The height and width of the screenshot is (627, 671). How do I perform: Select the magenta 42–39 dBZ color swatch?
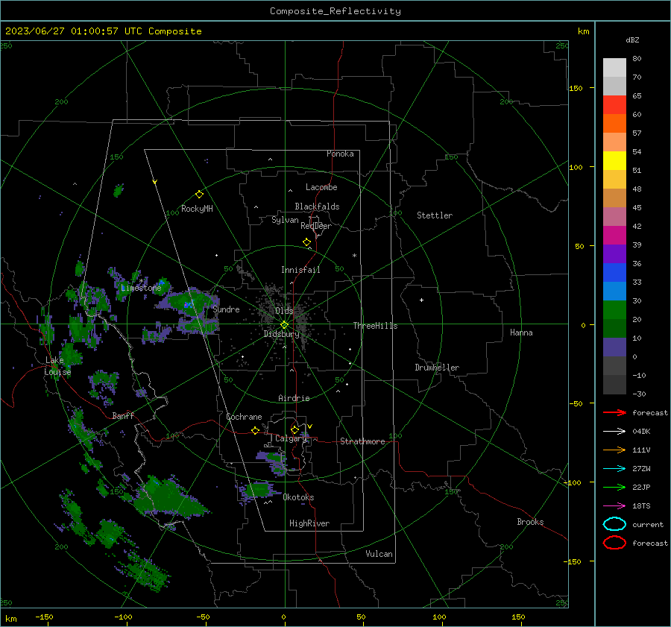pos(614,236)
